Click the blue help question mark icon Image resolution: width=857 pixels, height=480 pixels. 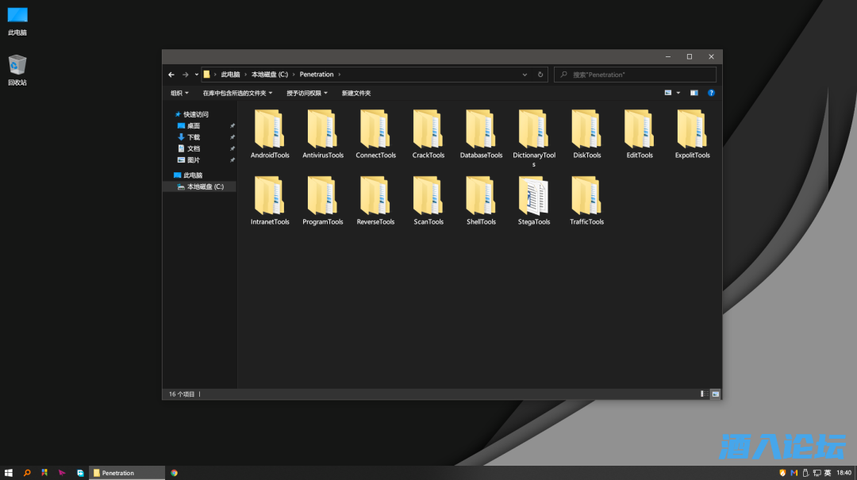(x=711, y=93)
